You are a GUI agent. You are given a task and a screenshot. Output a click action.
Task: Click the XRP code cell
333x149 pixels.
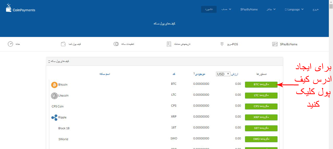click(x=174, y=116)
